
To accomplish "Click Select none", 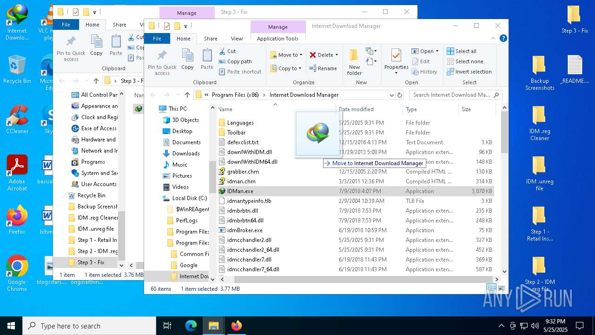I will [x=465, y=61].
